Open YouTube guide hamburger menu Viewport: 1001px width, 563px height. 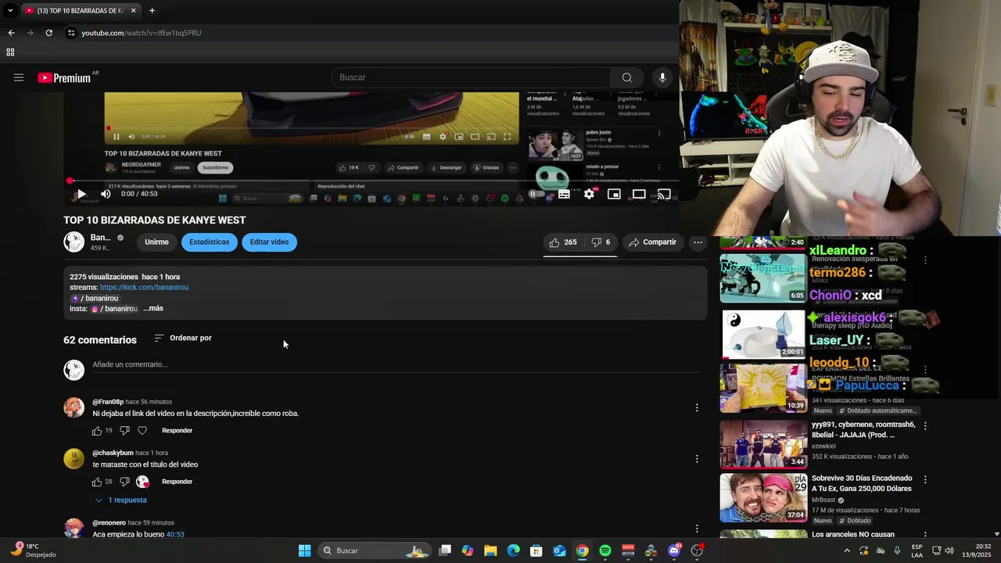19,77
